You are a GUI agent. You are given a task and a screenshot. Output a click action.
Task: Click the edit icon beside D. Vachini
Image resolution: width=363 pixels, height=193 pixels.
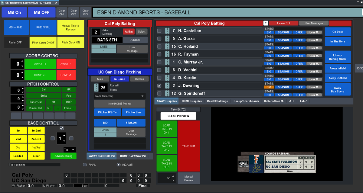click(x=167, y=70)
